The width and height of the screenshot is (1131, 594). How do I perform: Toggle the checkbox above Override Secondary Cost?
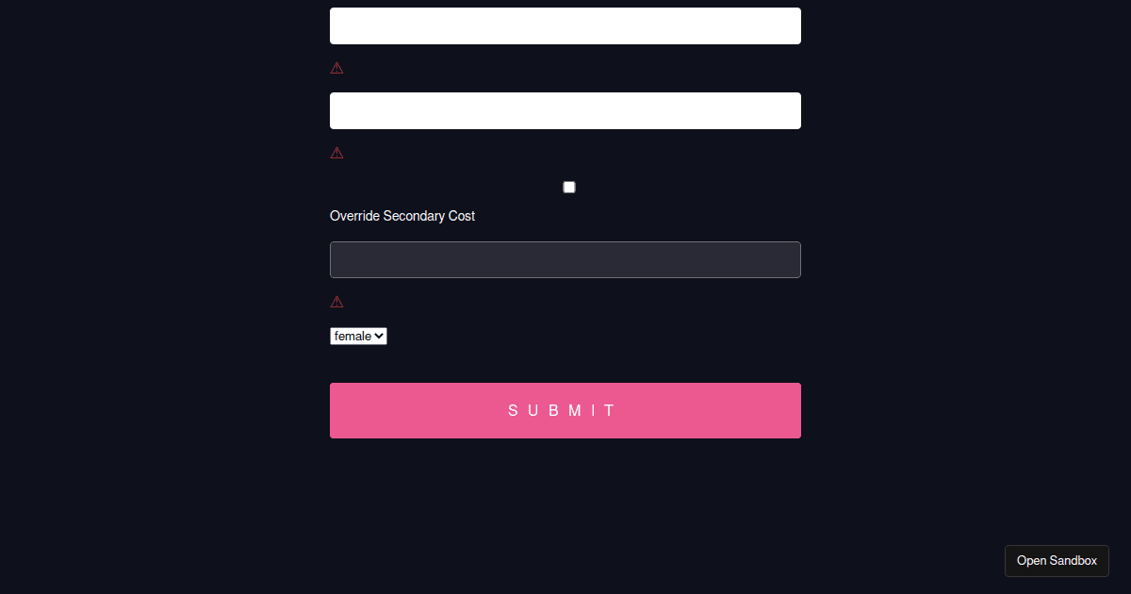(568, 187)
